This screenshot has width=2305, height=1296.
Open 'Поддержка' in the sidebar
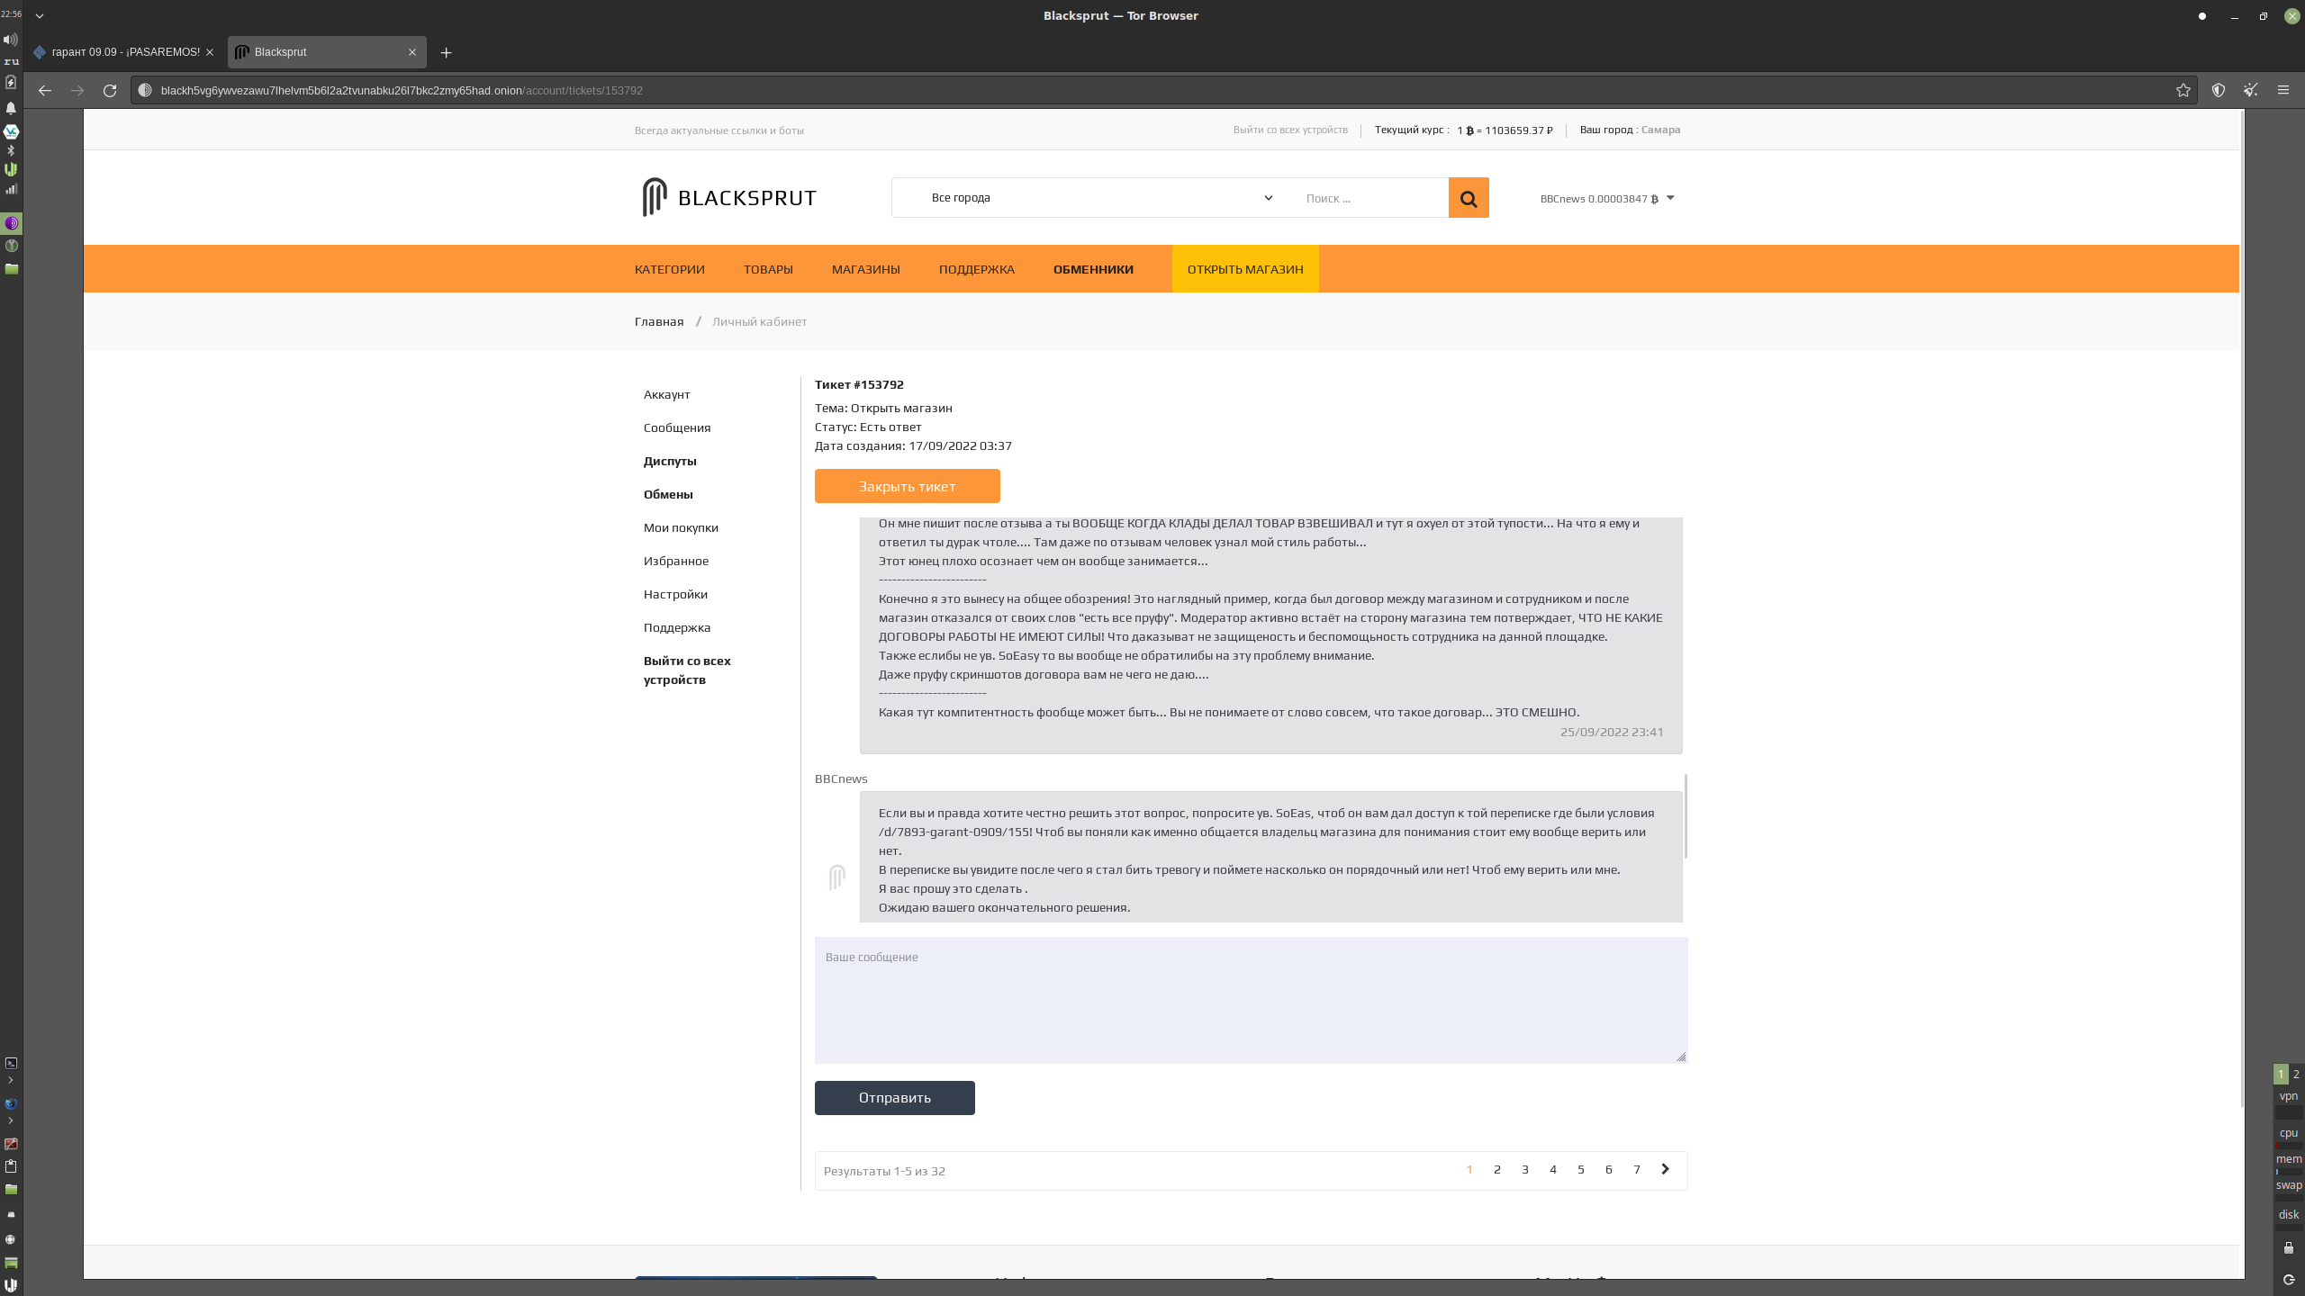coord(677,627)
